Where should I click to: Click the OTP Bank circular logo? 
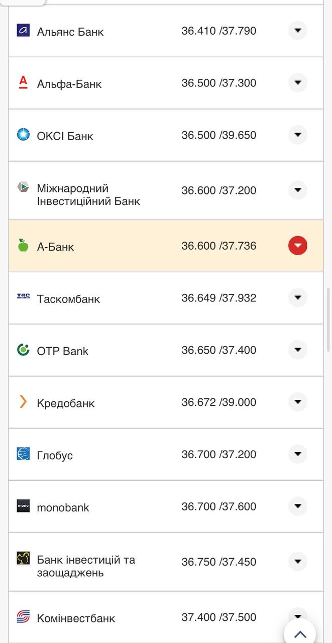[22, 350]
